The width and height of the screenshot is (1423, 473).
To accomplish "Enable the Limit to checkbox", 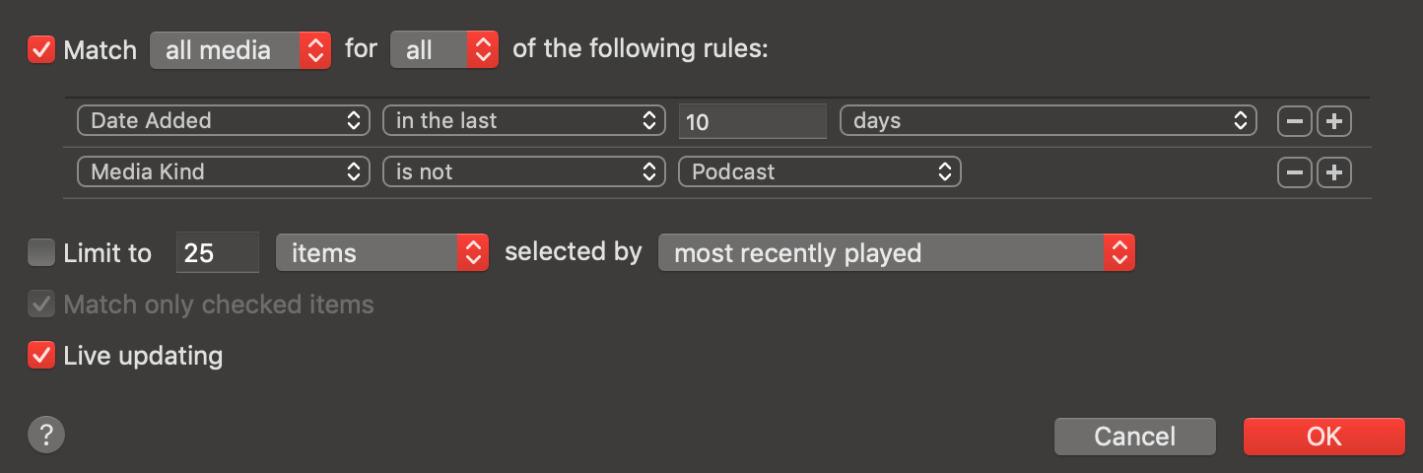I will point(41,253).
